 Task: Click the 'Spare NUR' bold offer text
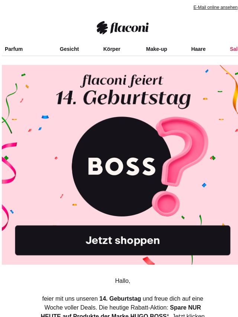point(185,307)
